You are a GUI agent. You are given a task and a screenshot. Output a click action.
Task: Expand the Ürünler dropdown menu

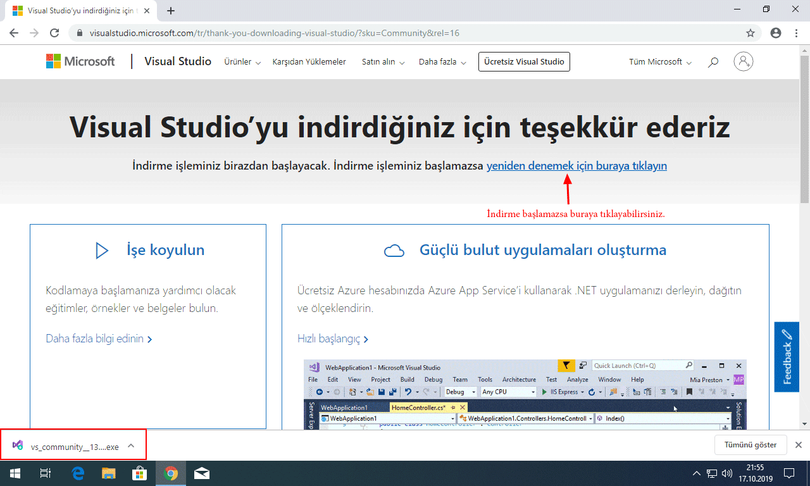pos(242,62)
